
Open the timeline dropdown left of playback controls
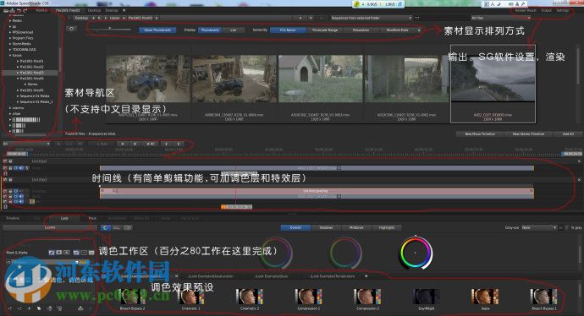click(26, 144)
